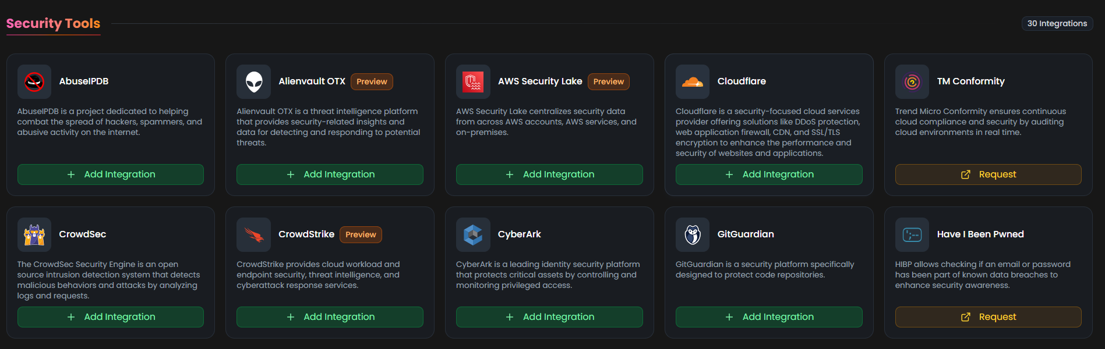The height and width of the screenshot is (349, 1105).
Task: Click the CyberArk blue cube icon
Action: [473, 235]
